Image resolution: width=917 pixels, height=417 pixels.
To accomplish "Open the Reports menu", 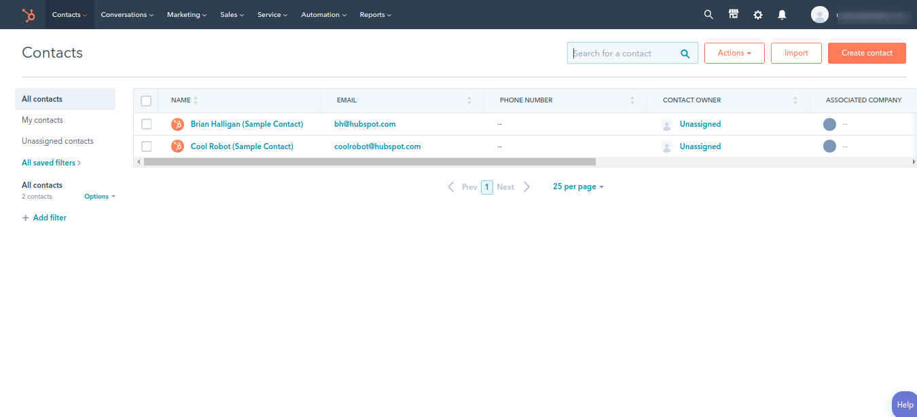I will (375, 14).
